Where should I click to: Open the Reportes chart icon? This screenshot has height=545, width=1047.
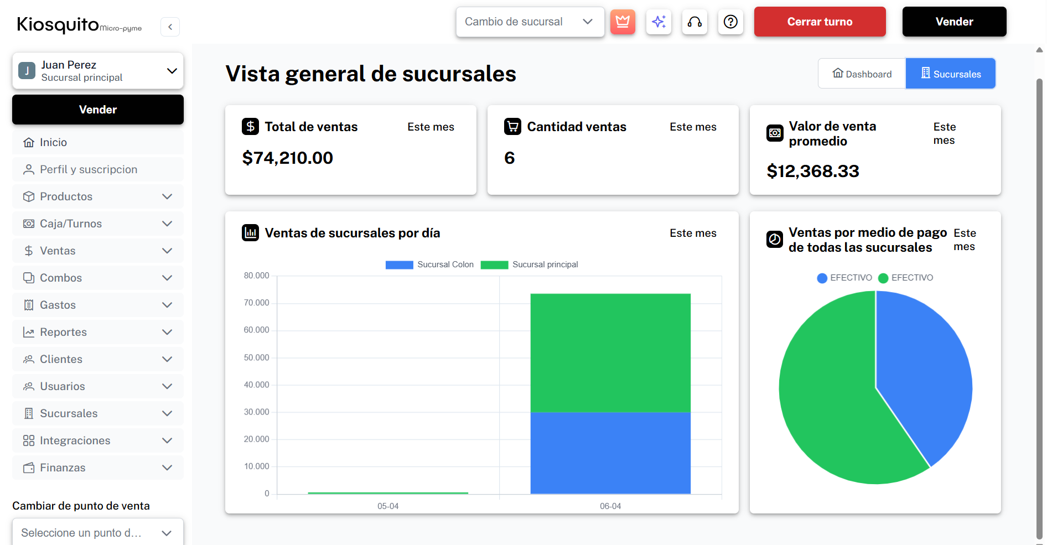pos(29,332)
